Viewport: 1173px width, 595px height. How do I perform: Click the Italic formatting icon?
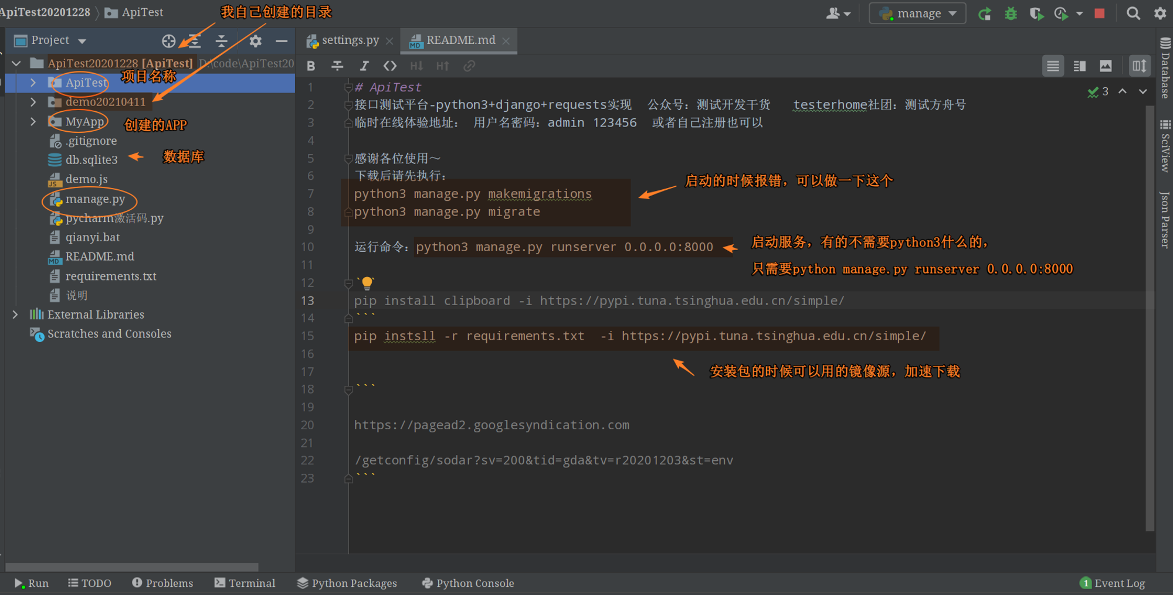coord(364,66)
